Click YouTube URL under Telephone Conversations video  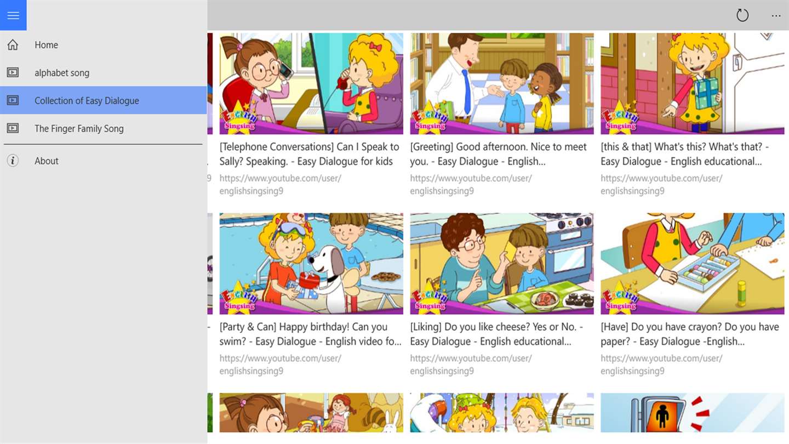point(281,185)
